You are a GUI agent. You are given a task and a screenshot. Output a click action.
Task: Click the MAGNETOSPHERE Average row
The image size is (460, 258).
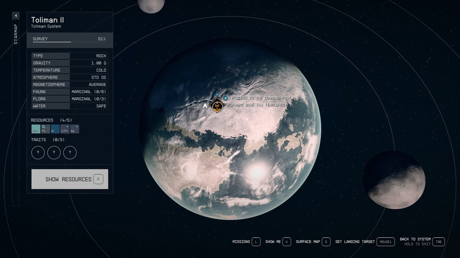pos(70,84)
